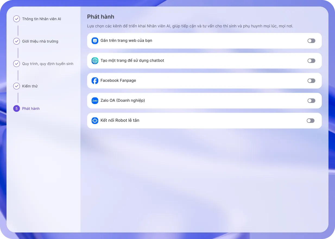Click the robot receptionist icon
This screenshot has height=239, width=335.
click(95, 121)
